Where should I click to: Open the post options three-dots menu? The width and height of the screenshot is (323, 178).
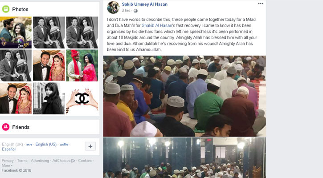click(261, 4)
